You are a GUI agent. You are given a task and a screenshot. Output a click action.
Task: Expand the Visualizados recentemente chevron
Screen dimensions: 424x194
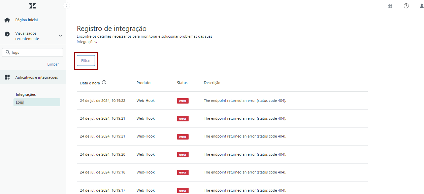click(x=60, y=36)
